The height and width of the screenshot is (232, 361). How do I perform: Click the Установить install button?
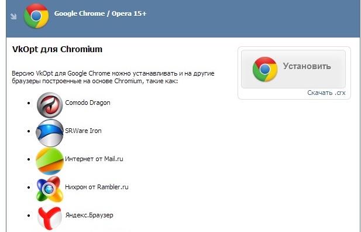pos(293,69)
